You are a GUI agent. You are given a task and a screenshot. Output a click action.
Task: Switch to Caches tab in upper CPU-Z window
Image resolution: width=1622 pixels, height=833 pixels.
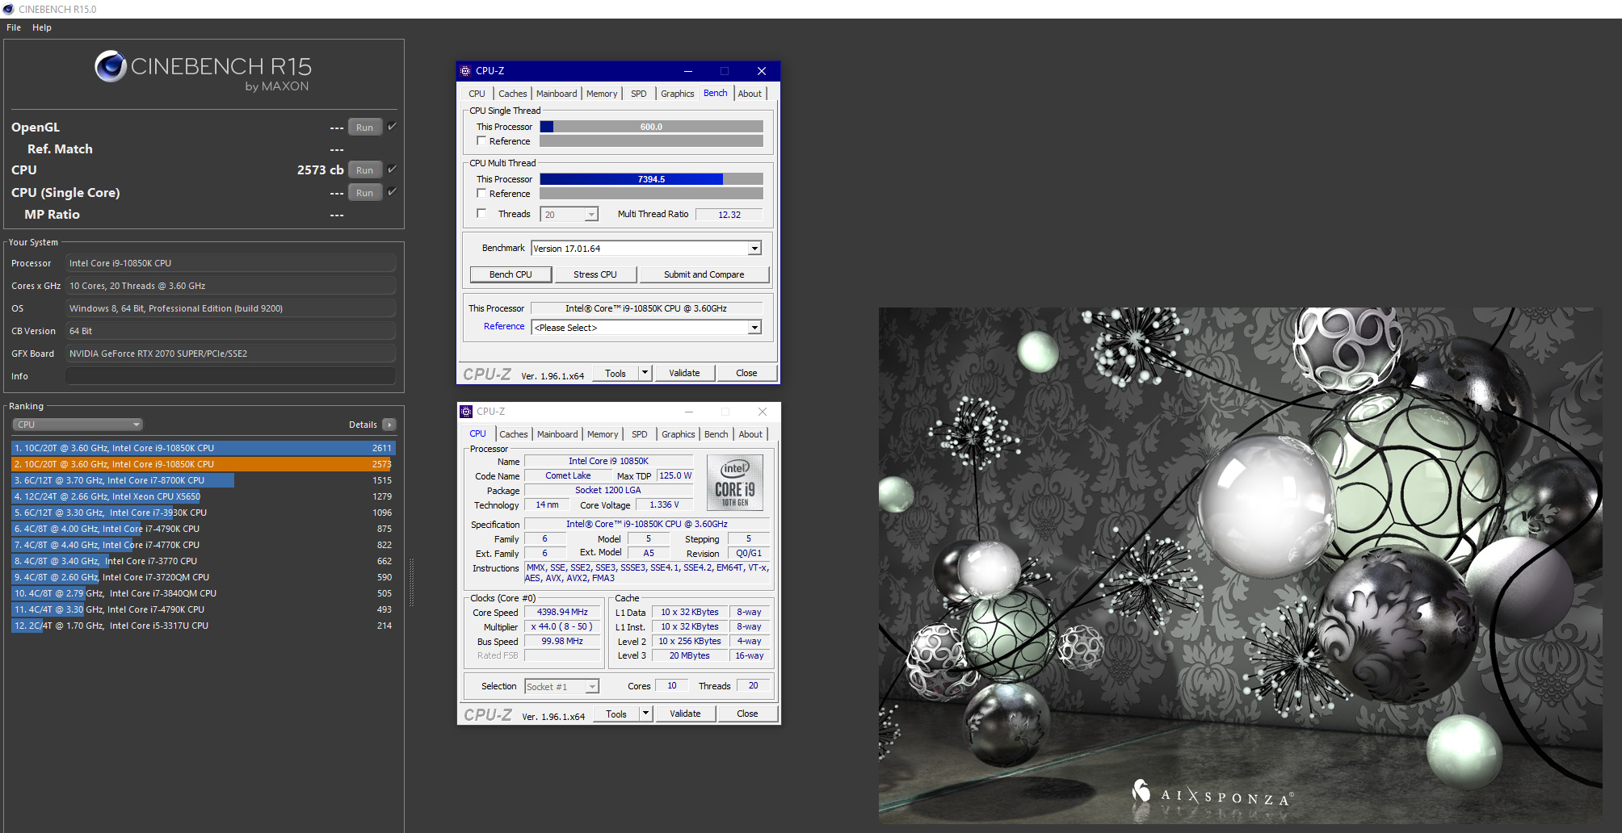pyautogui.click(x=512, y=94)
